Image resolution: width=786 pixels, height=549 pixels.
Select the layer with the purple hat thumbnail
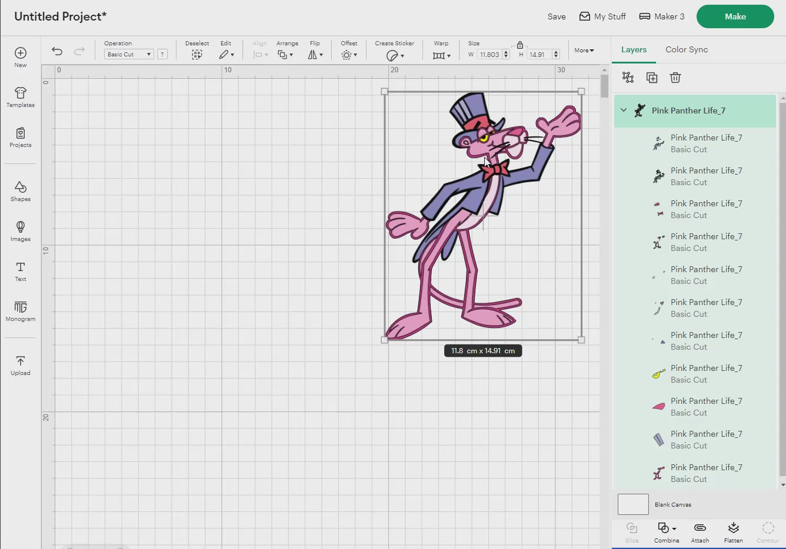click(695, 440)
